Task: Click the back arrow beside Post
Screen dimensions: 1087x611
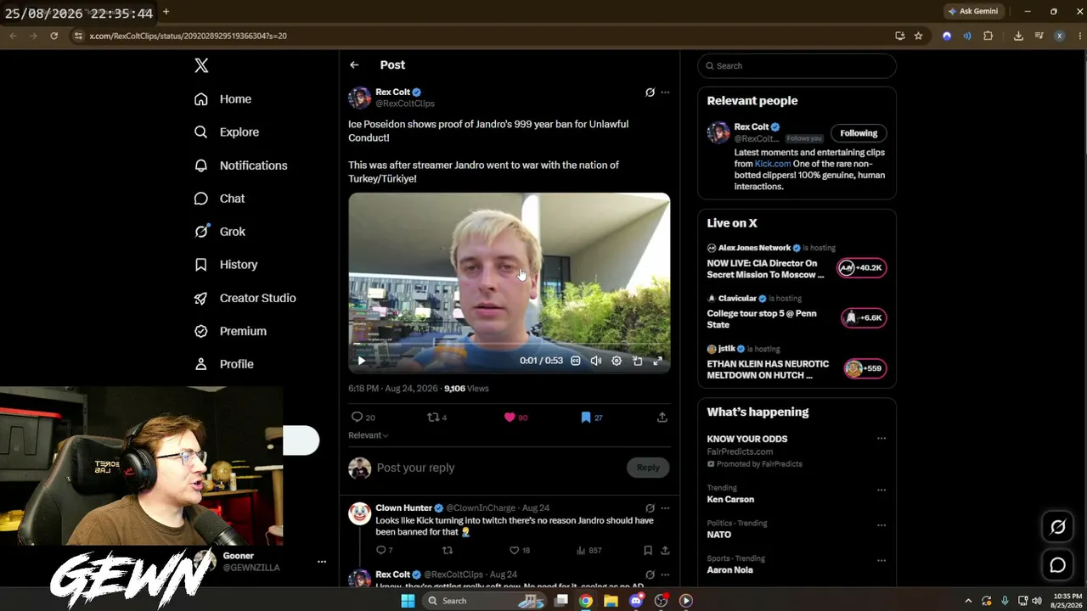Action: pyautogui.click(x=354, y=65)
